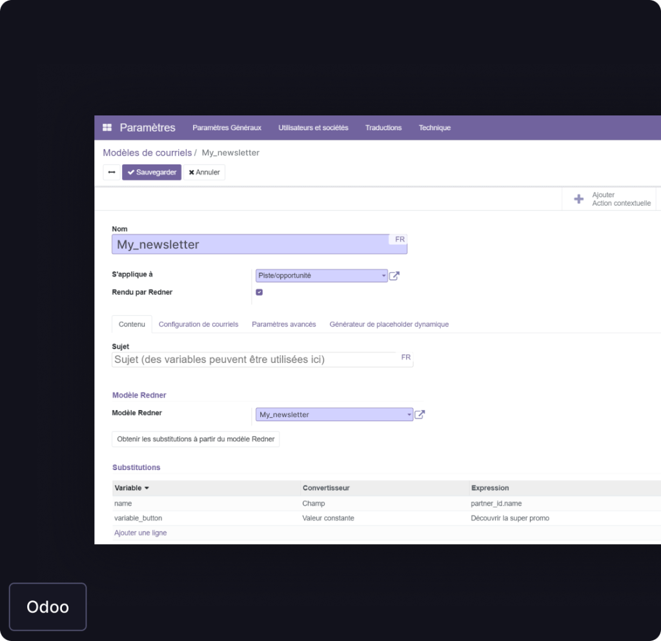661x641 pixels.
Task: Open the Paramètres Généraux menu
Action: click(227, 128)
